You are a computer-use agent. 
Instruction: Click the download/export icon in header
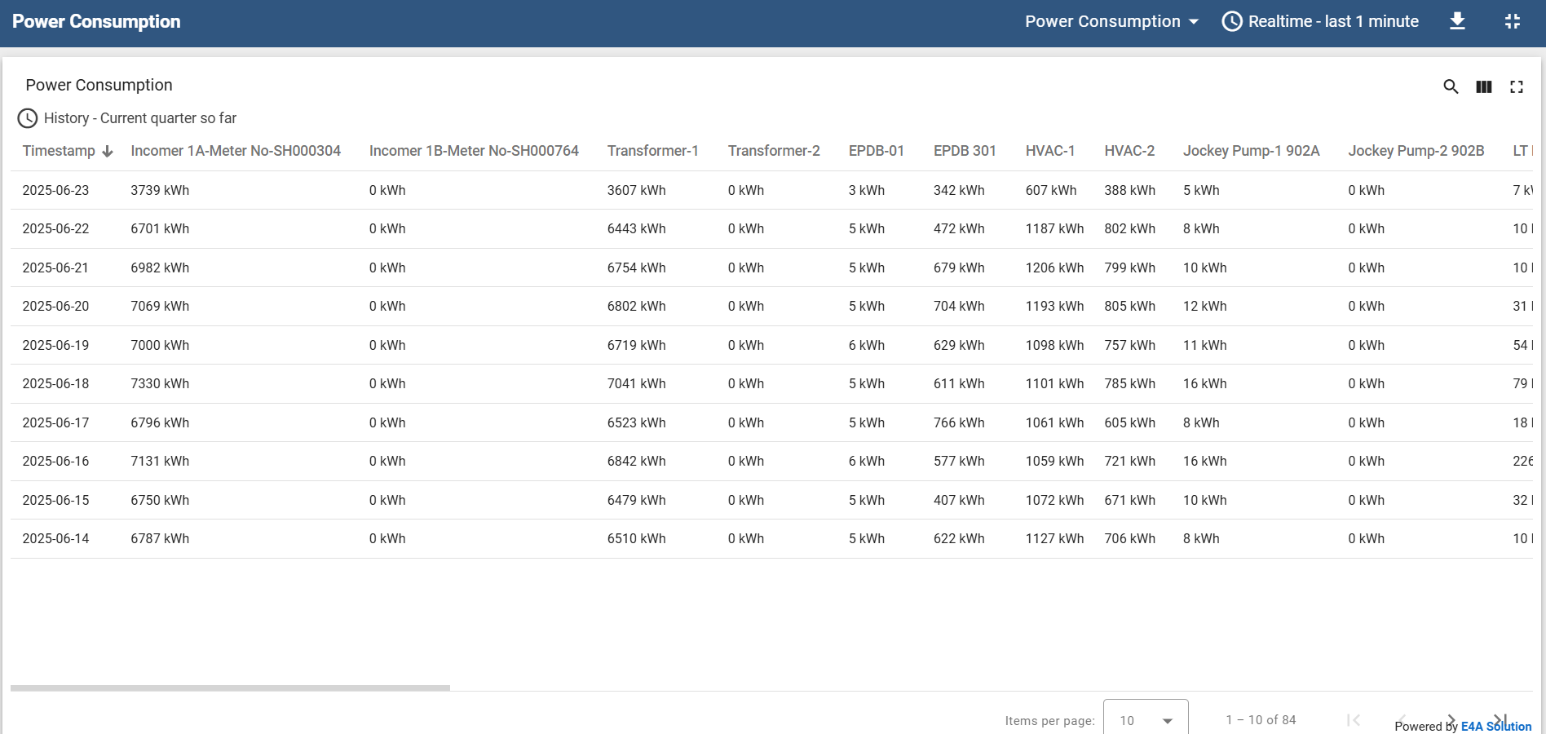(x=1457, y=22)
